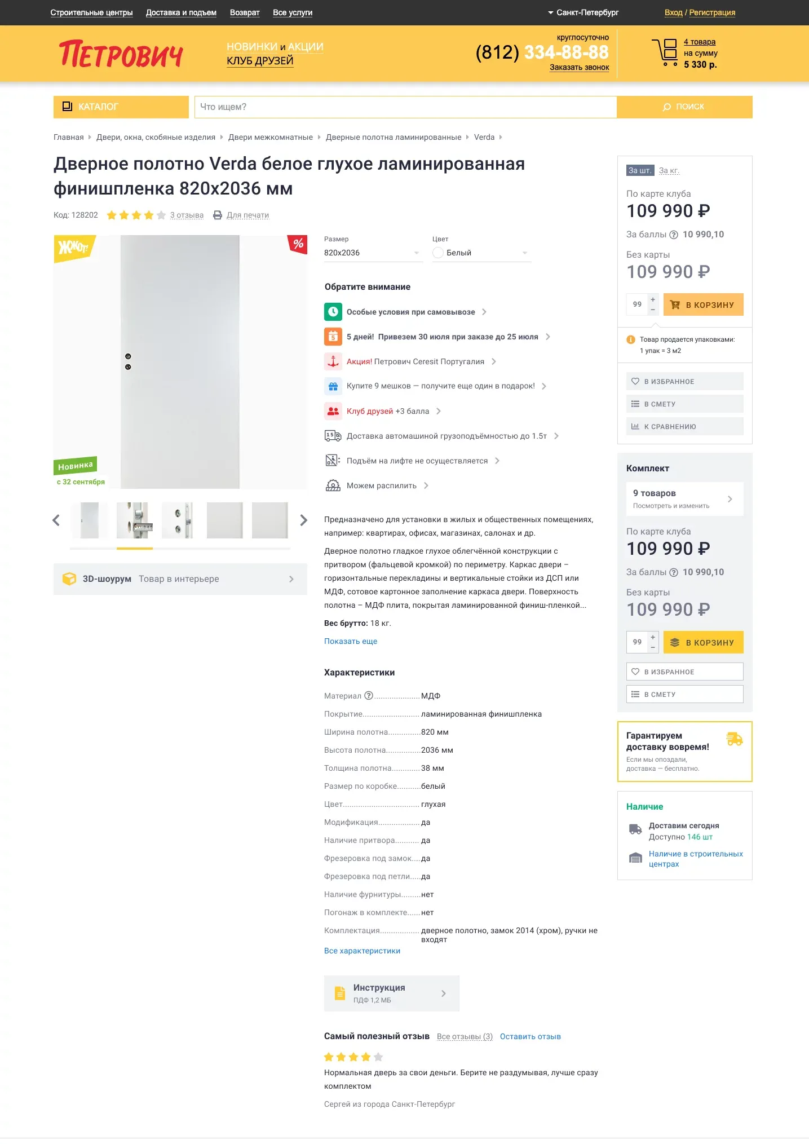Screen dimensions: 809x1144
Task: Expand Санкт-Петербург city selector
Action: coord(583,12)
